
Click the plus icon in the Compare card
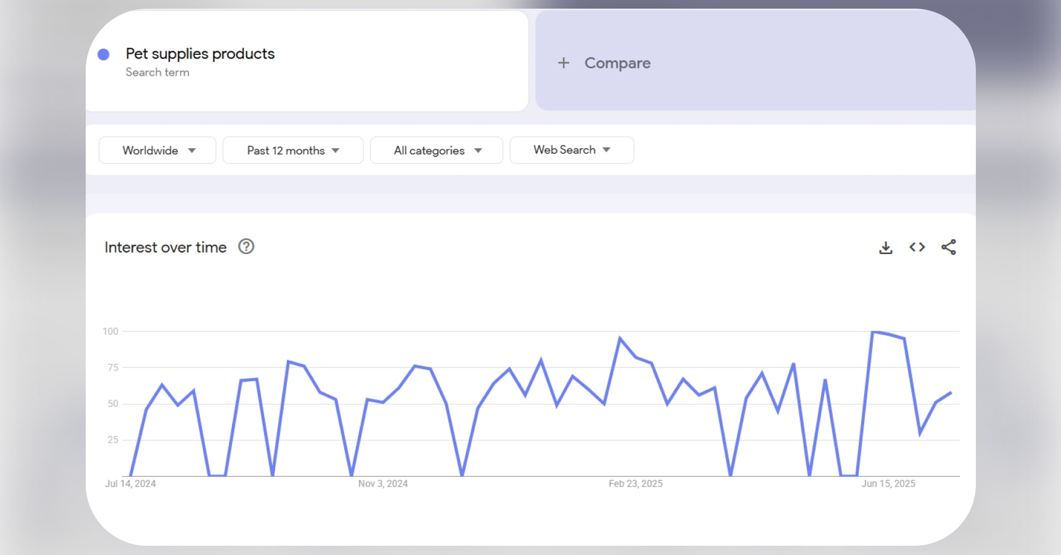coord(563,63)
